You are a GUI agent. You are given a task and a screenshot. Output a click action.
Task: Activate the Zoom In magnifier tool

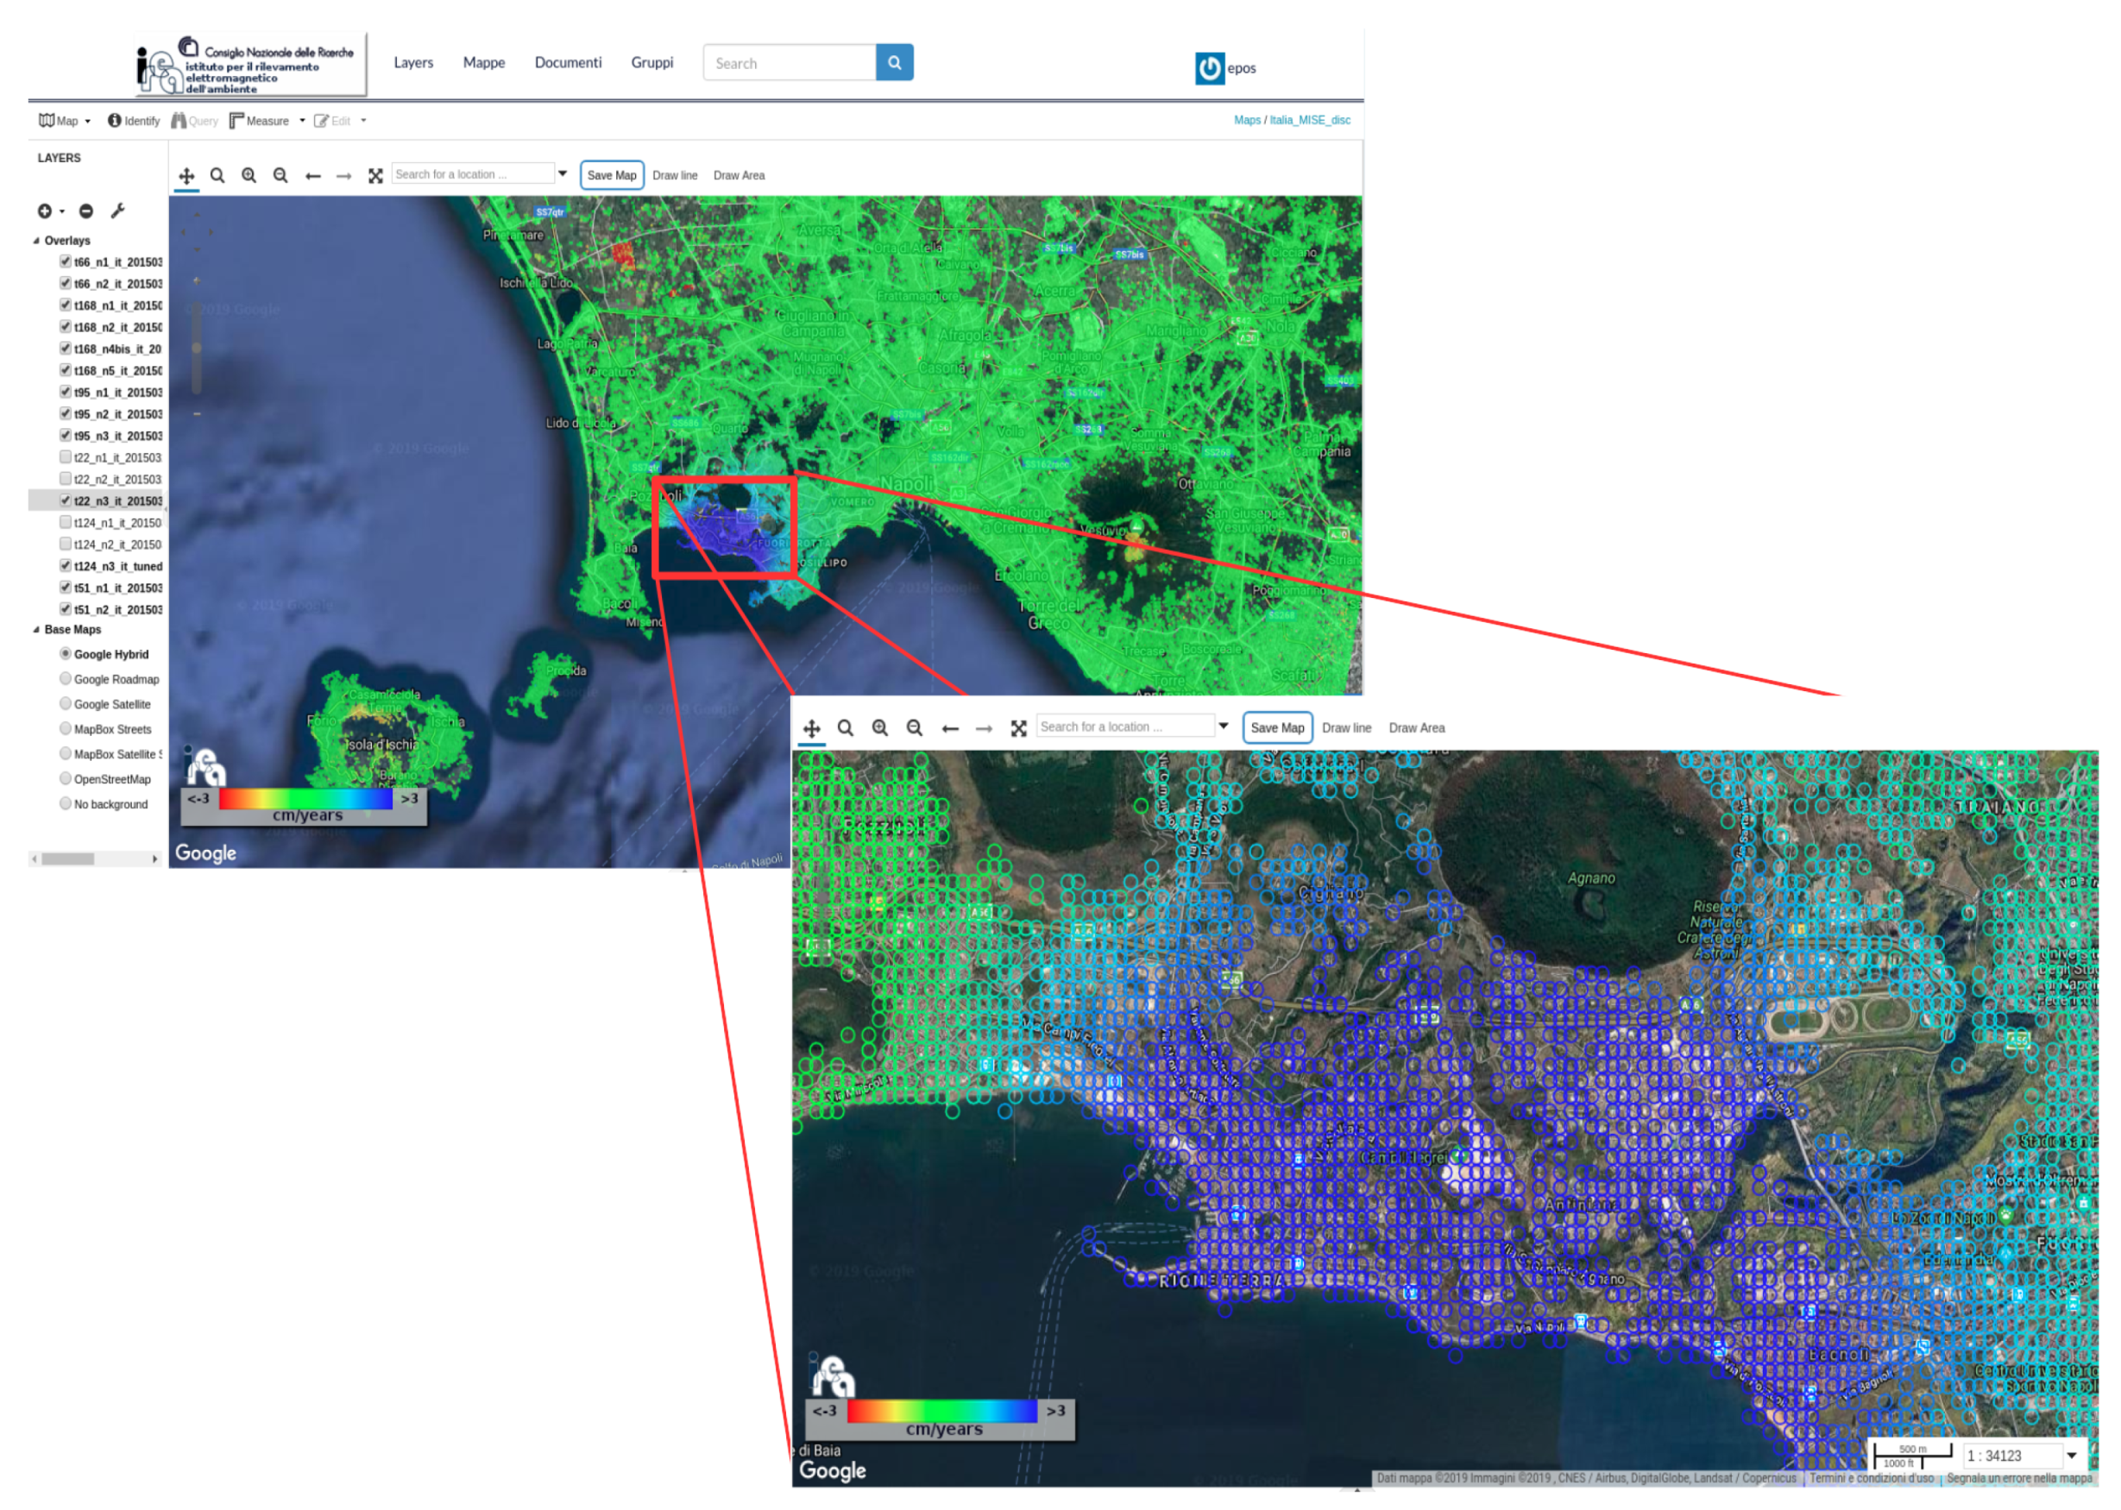coord(249,174)
